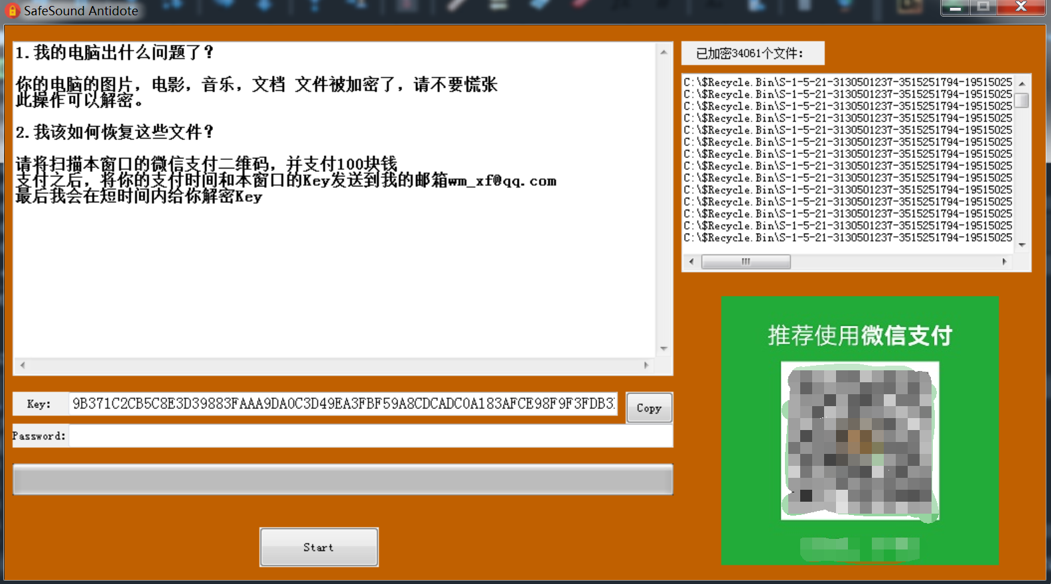Click the file list scroll-down arrow
Image resolution: width=1051 pixels, height=584 pixels.
1022,245
